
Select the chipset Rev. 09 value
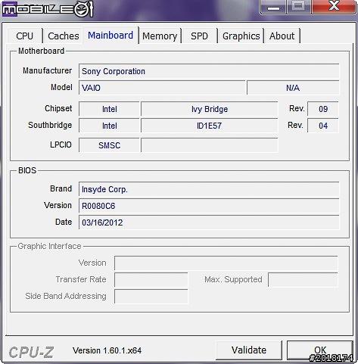coord(323,109)
